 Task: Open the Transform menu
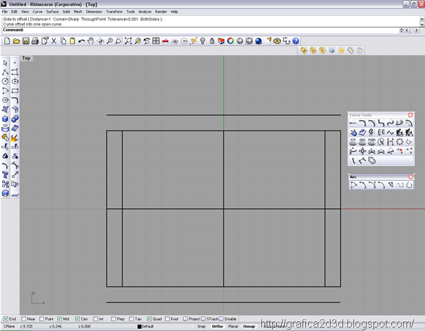(114, 12)
